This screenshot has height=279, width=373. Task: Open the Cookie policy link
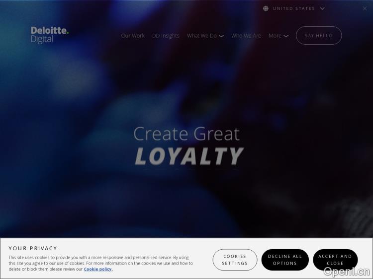click(98, 269)
